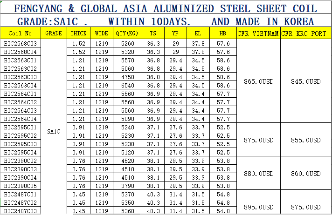Click quantity 5120 in row EIC2595C04
Screen dimensions: 332x215
coord(127,152)
